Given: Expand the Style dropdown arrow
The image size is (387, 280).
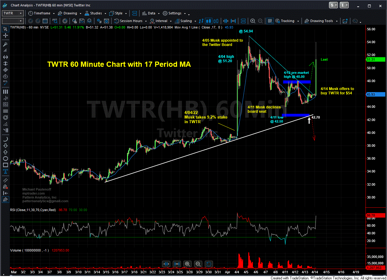Looking at the screenshot, I should tap(126, 13).
